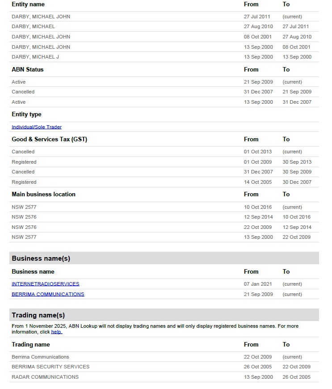The image size is (332, 389).
Task: Select the Berrima Communications trading name
Action: 40,357
